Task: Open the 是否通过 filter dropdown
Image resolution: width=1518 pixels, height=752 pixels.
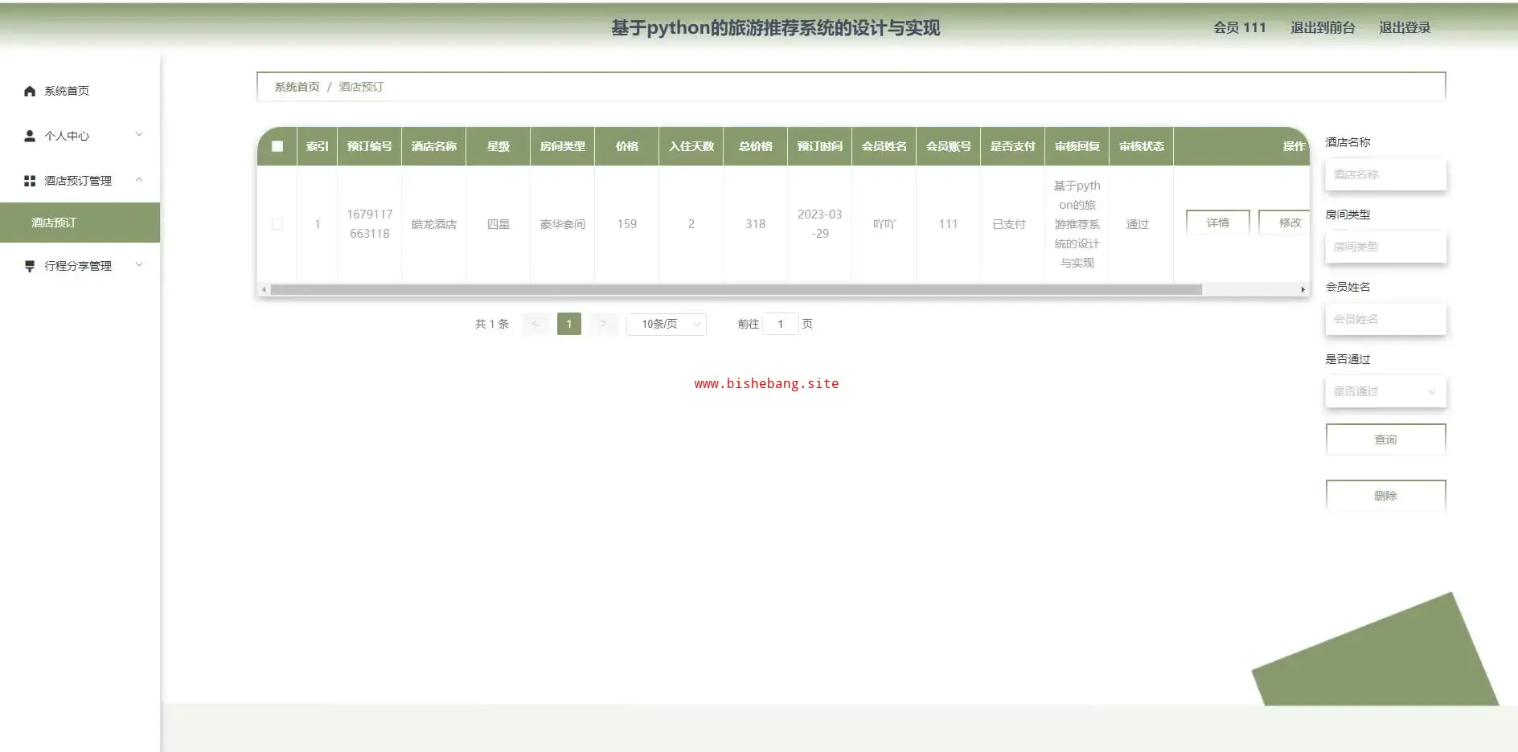Action: [x=1385, y=391]
